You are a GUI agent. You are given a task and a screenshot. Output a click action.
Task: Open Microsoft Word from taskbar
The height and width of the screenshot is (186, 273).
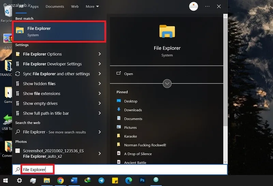(74, 181)
